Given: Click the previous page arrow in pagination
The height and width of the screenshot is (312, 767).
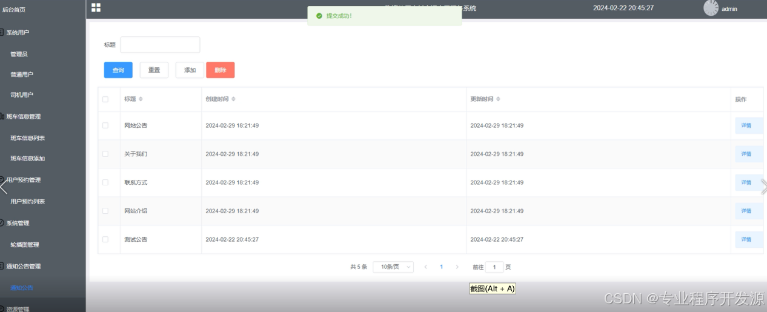Looking at the screenshot, I should (426, 267).
